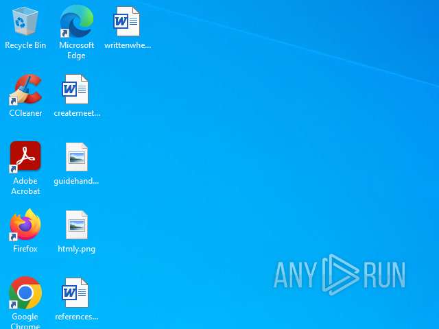Click the "Microsoft Edge" label text

76,50
